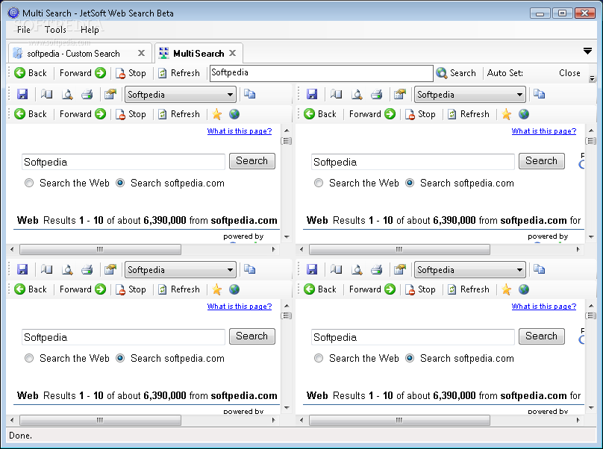The image size is (603, 449).
Task: Click the printer icon in the top-left pane
Action: click(x=87, y=94)
